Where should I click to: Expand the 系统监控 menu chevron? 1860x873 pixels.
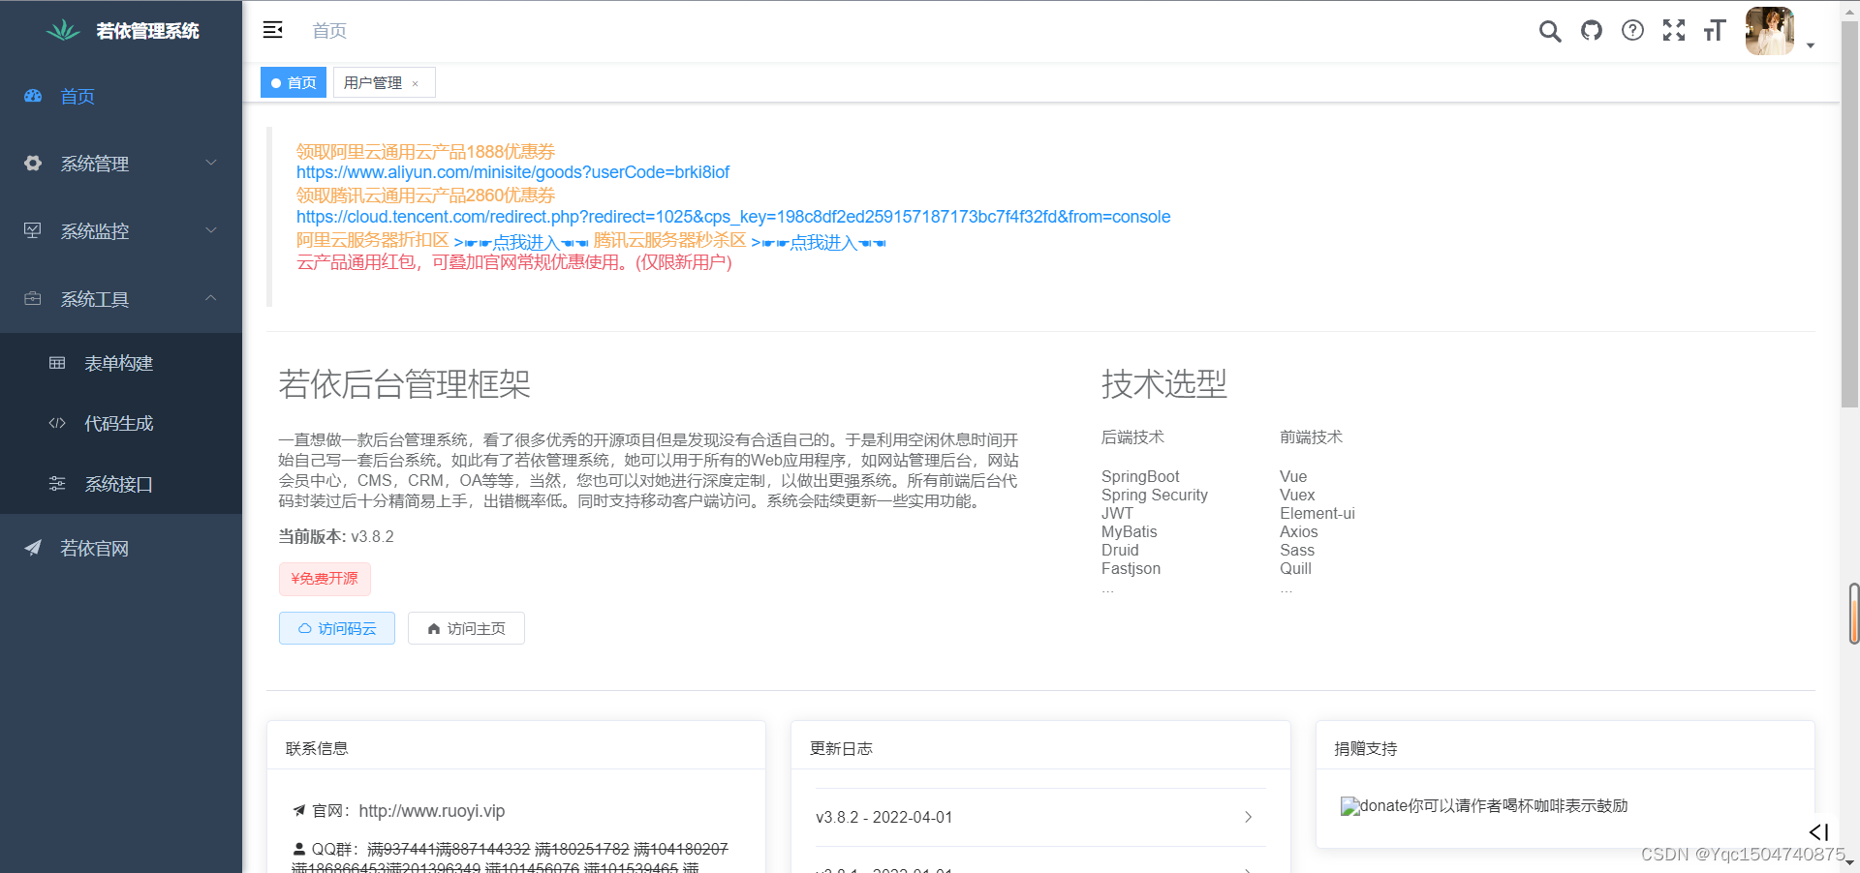(211, 230)
